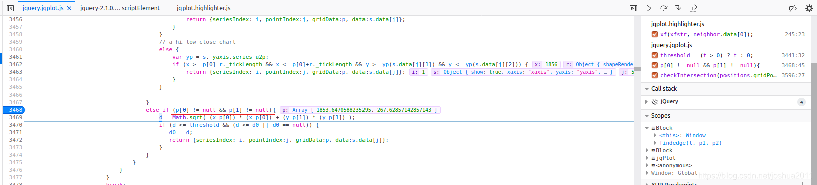The image size is (817, 185).
Task: Expand the <anonymous> scope
Action: pos(647,166)
